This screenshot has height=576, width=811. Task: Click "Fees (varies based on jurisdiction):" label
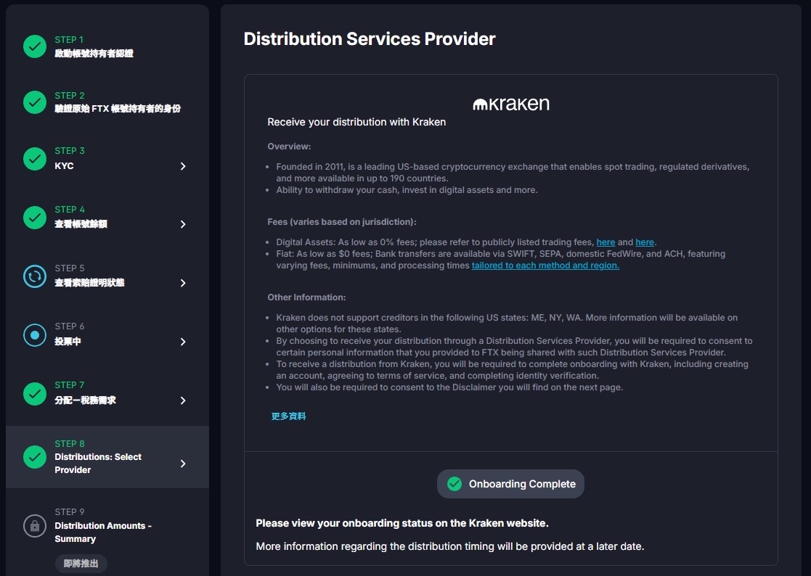pos(342,222)
